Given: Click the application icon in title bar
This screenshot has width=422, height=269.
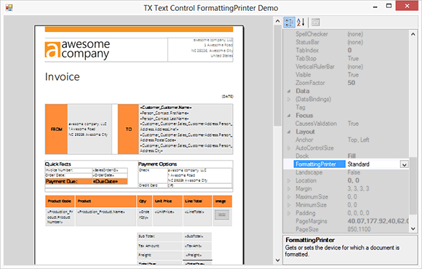Looking at the screenshot, I should 9,7.
